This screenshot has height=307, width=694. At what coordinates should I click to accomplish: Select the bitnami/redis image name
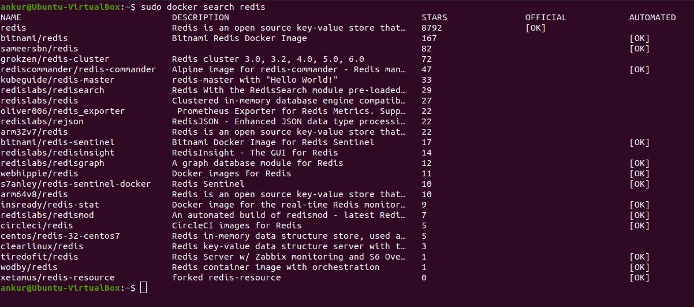click(x=35, y=38)
